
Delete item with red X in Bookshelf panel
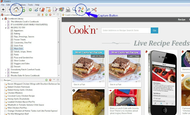[x=50, y=15]
